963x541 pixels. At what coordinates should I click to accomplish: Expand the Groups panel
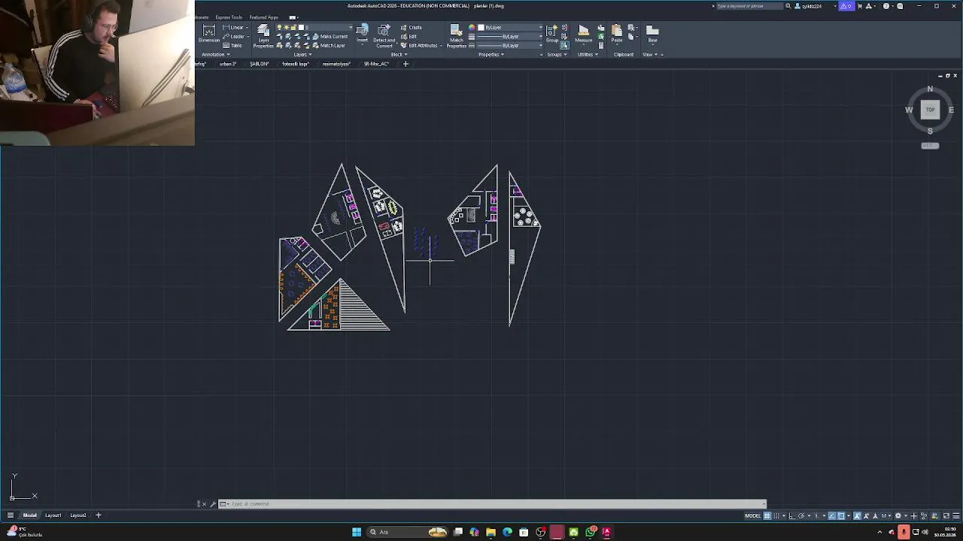557,54
